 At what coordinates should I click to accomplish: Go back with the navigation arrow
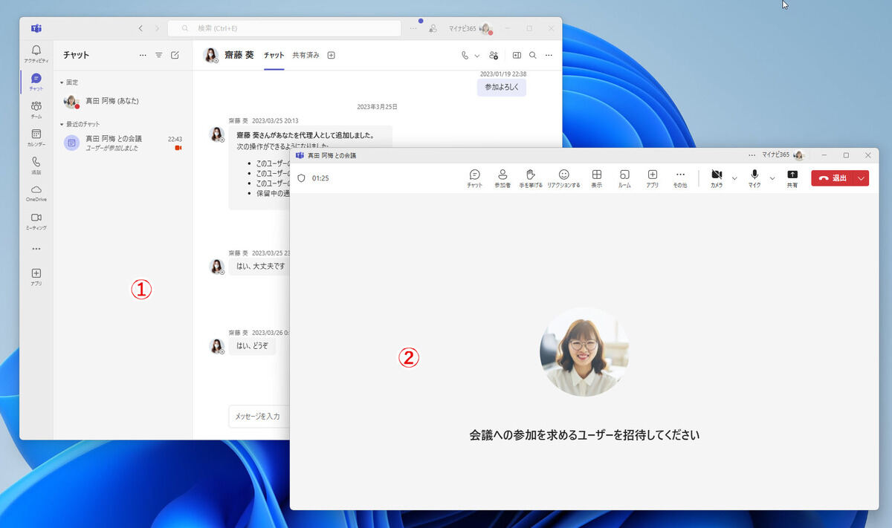[140, 28]
